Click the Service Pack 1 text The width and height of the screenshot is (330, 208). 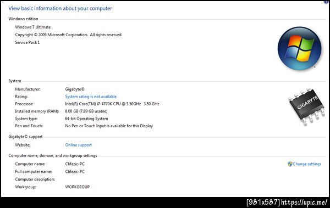(27, 42)
